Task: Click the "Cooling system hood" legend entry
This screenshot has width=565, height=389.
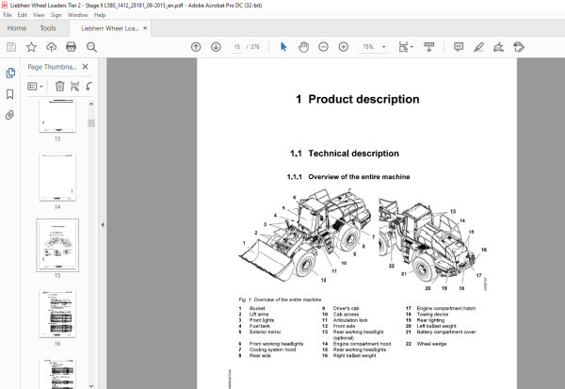Action: point(272,349)
